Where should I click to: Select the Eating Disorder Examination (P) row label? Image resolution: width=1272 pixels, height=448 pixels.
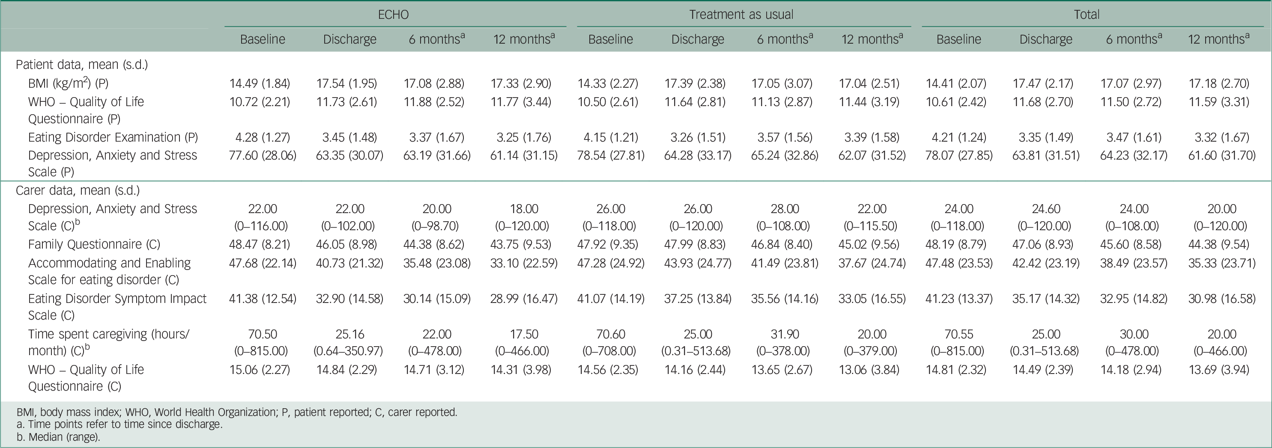(112, 137)
